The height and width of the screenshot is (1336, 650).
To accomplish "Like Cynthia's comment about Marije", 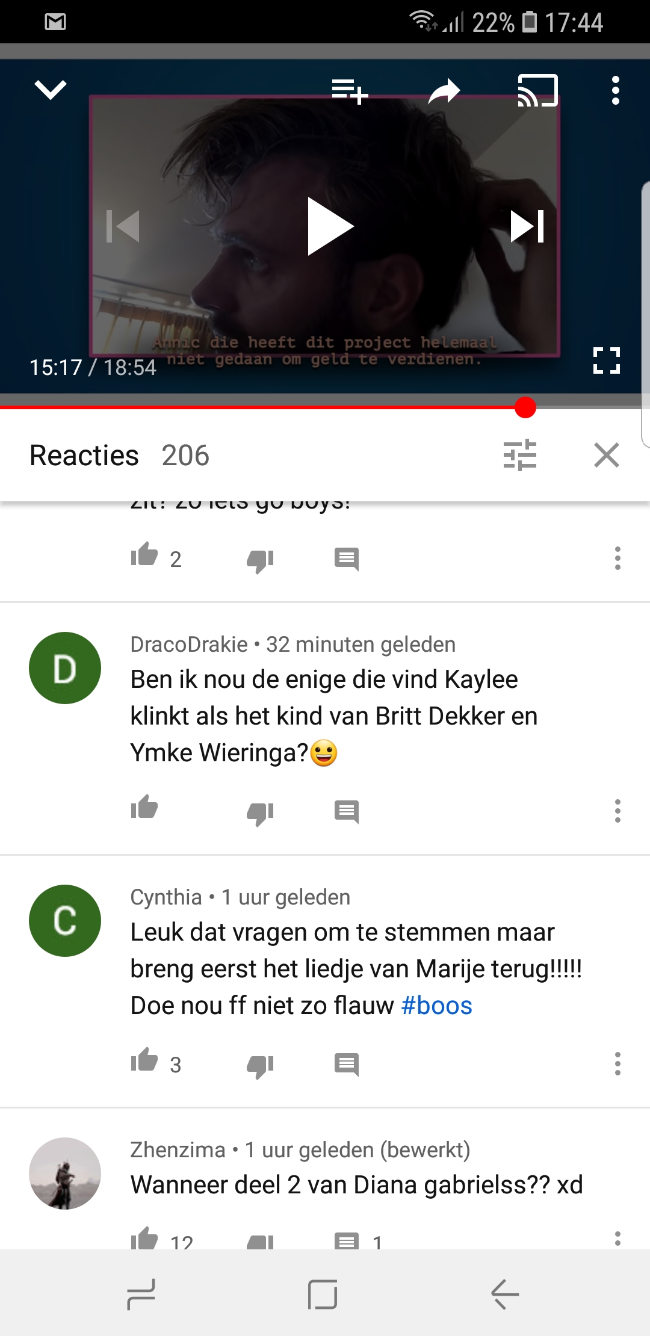I will point(144,1060).
